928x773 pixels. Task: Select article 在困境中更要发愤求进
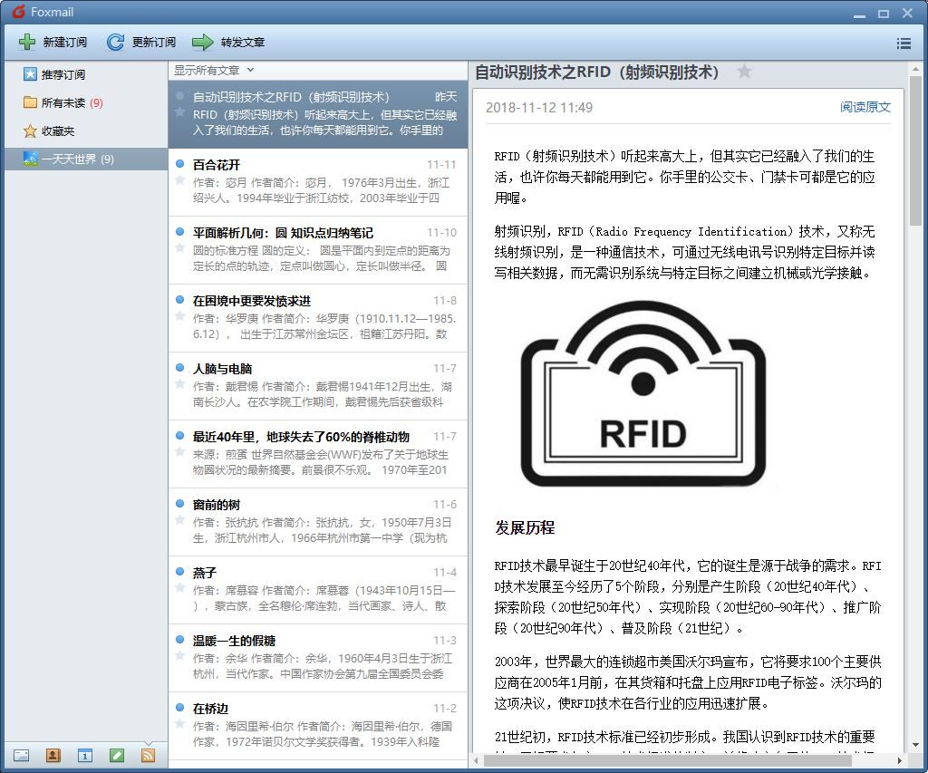pos(318,318)
